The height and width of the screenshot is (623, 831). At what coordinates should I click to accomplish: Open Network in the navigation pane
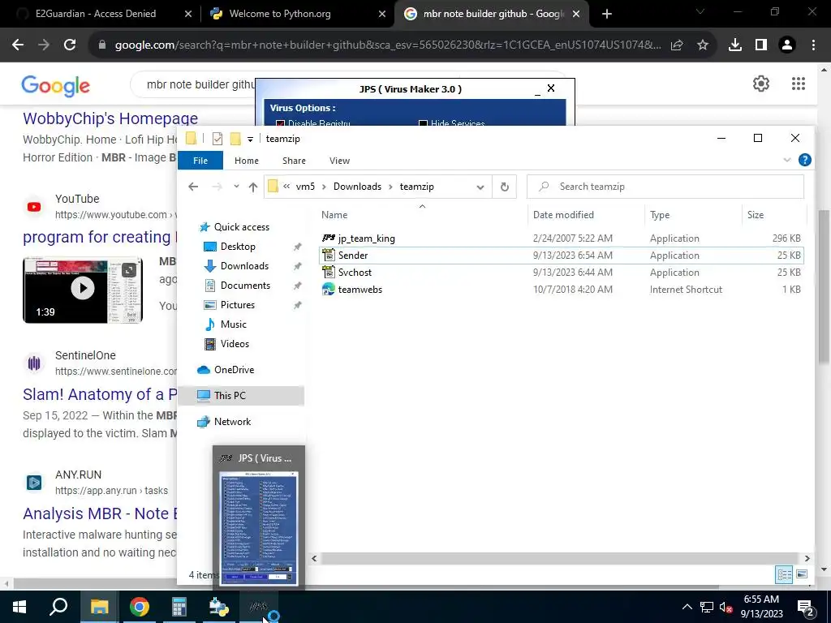tap(232, 422)
